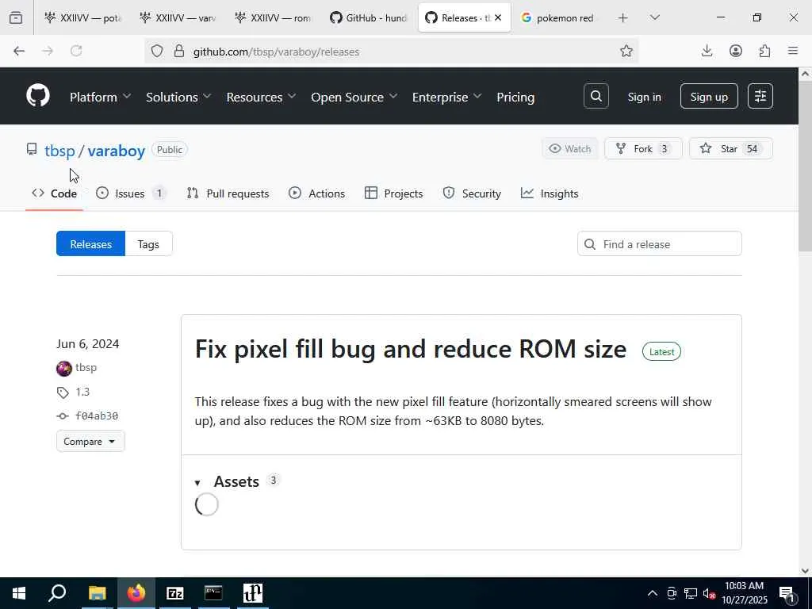Click the tag icon beside 1.3

click(63, 393)
